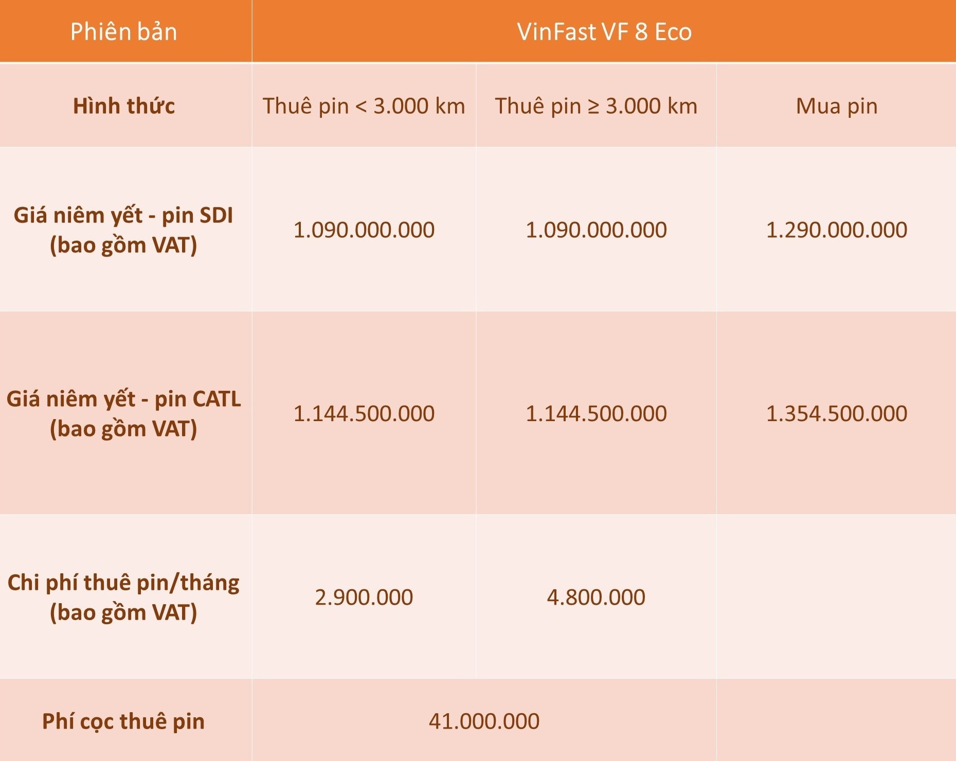Select the "VinFast VF 8 Eco" header

tap(604, 32)
